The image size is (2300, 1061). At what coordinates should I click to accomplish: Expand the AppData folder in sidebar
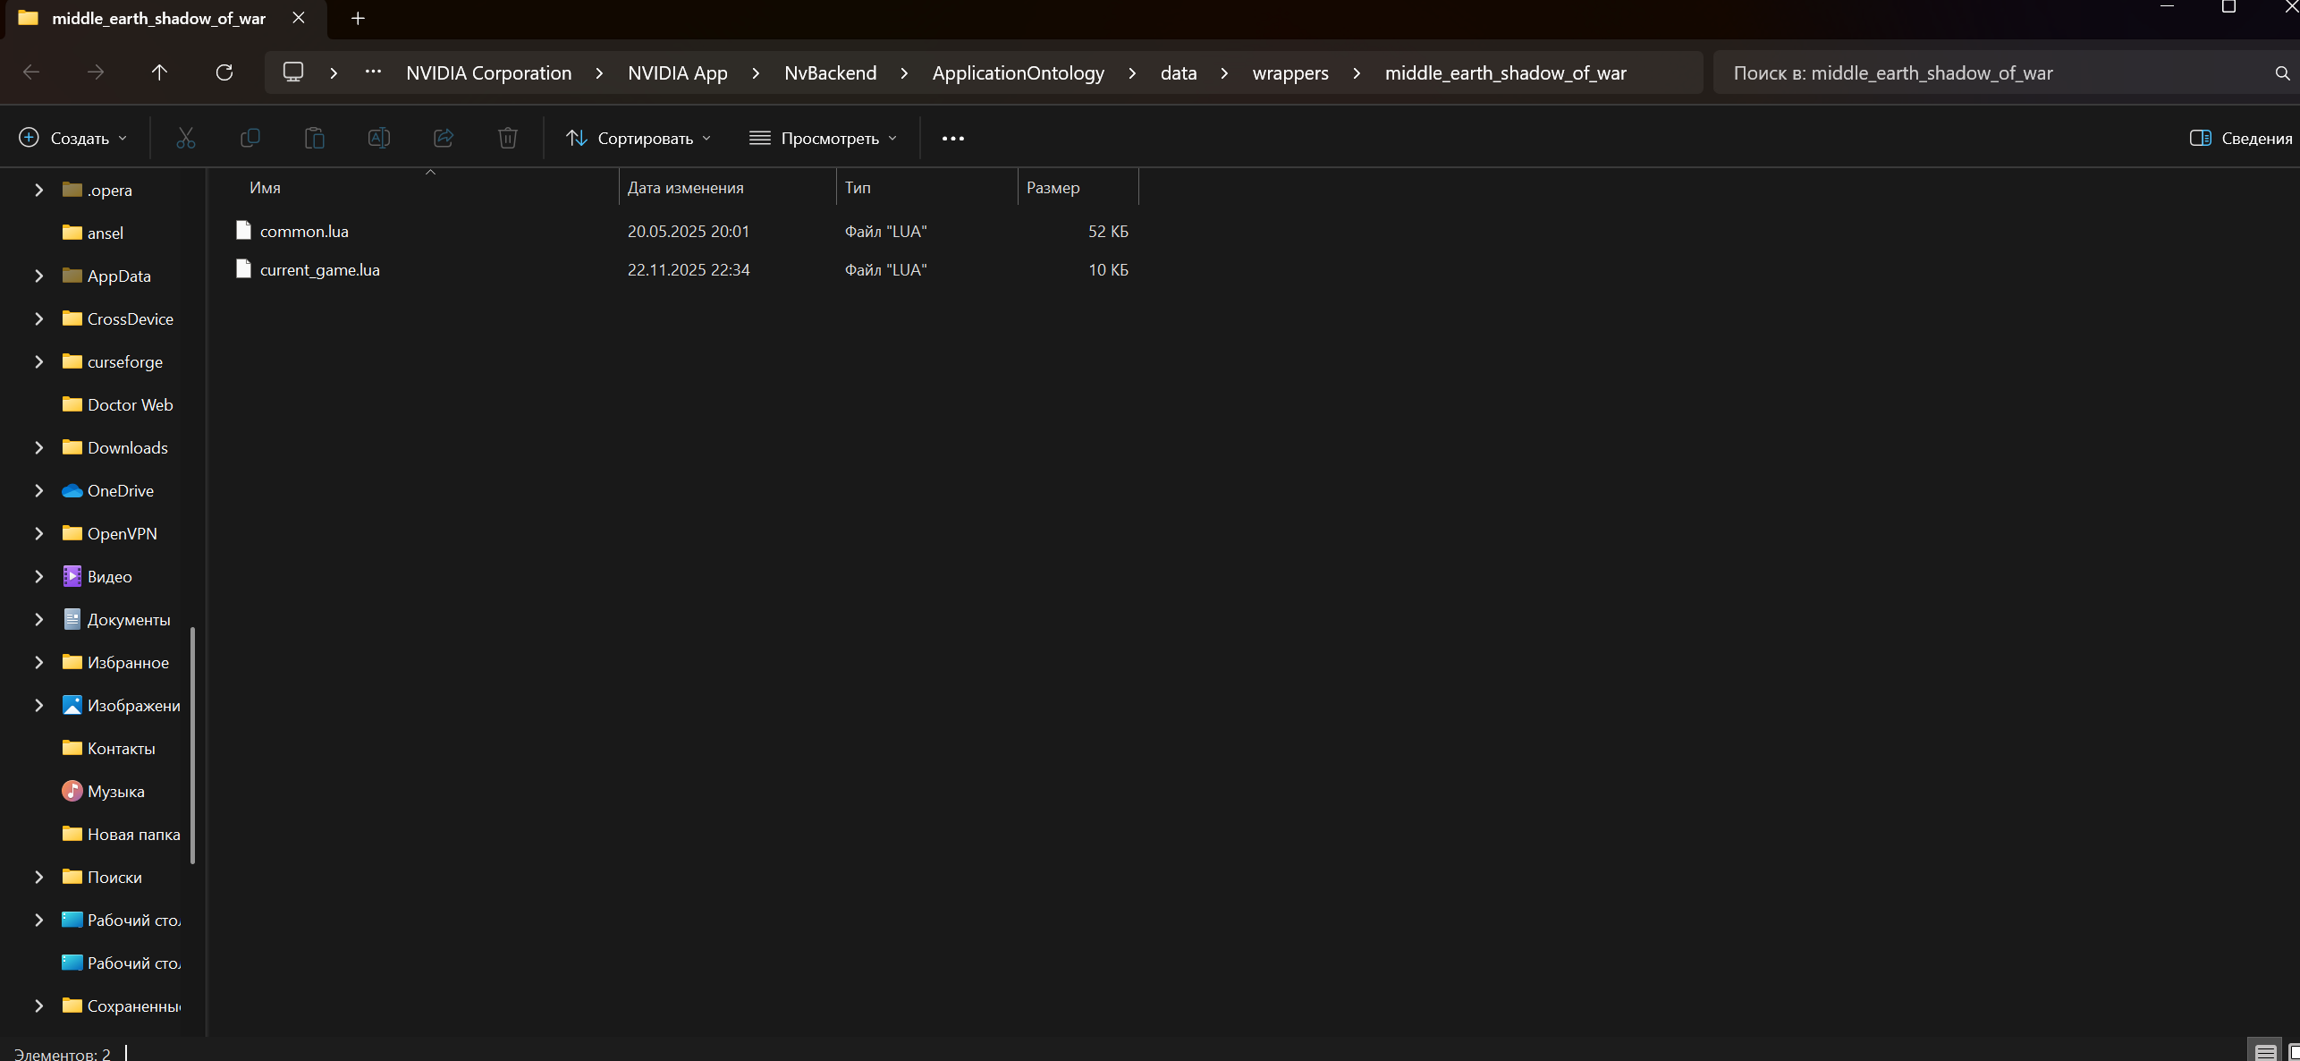pyautogui.click(x=38, y=276)
